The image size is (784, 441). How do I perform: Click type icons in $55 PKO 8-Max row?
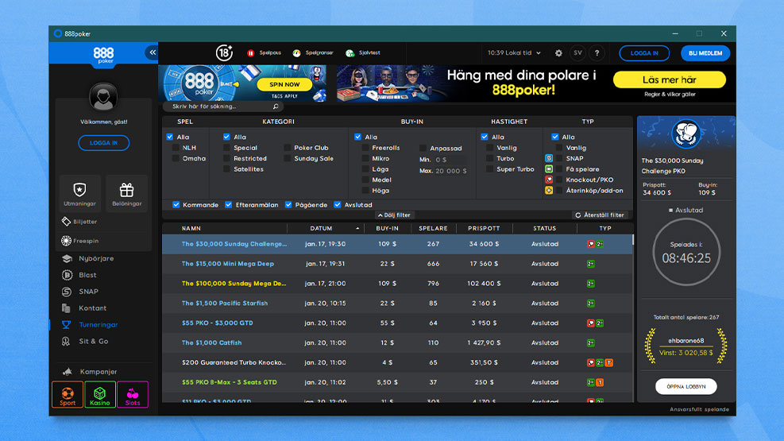pyautogui.click(x=595, y=382)
